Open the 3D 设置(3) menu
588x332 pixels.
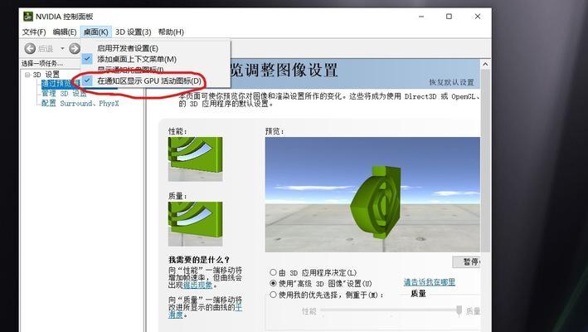click(134, 32)
